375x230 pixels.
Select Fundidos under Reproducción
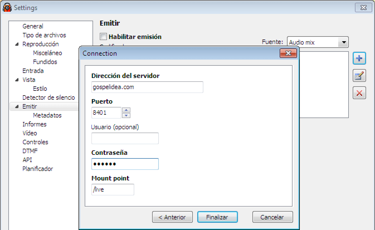tap(45, 62)
